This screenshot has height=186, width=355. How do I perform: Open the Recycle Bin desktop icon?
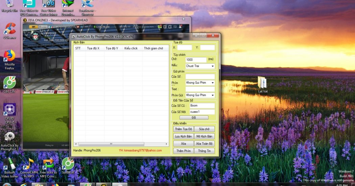pyautogui.click(x=9, y=6)
